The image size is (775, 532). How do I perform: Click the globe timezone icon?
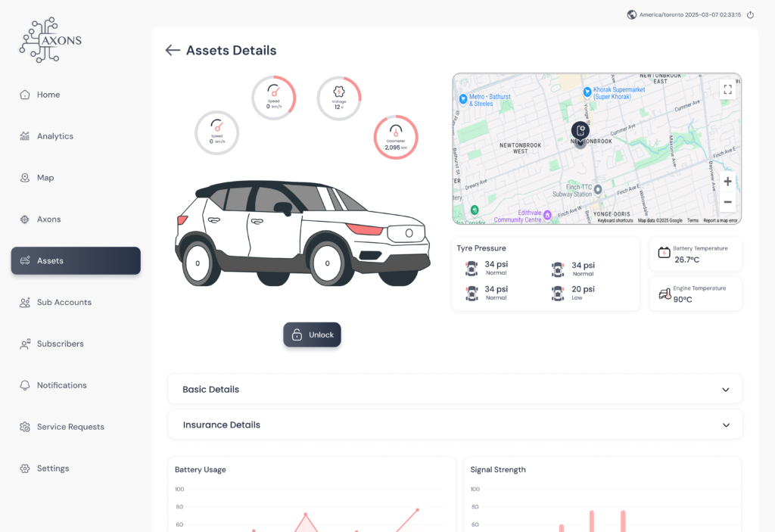632,15
